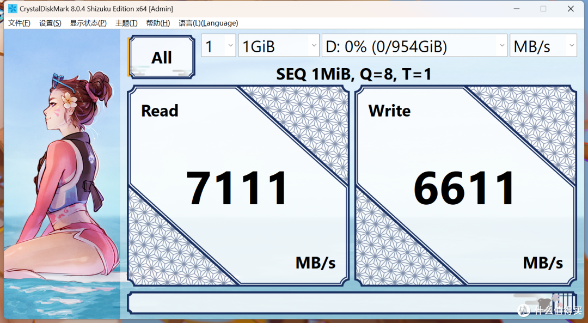Close the CrystalDiskMark window
Image resolution: width=588 pixels, height=323 pixels.
pyautogui.click(x=571, y=9)
